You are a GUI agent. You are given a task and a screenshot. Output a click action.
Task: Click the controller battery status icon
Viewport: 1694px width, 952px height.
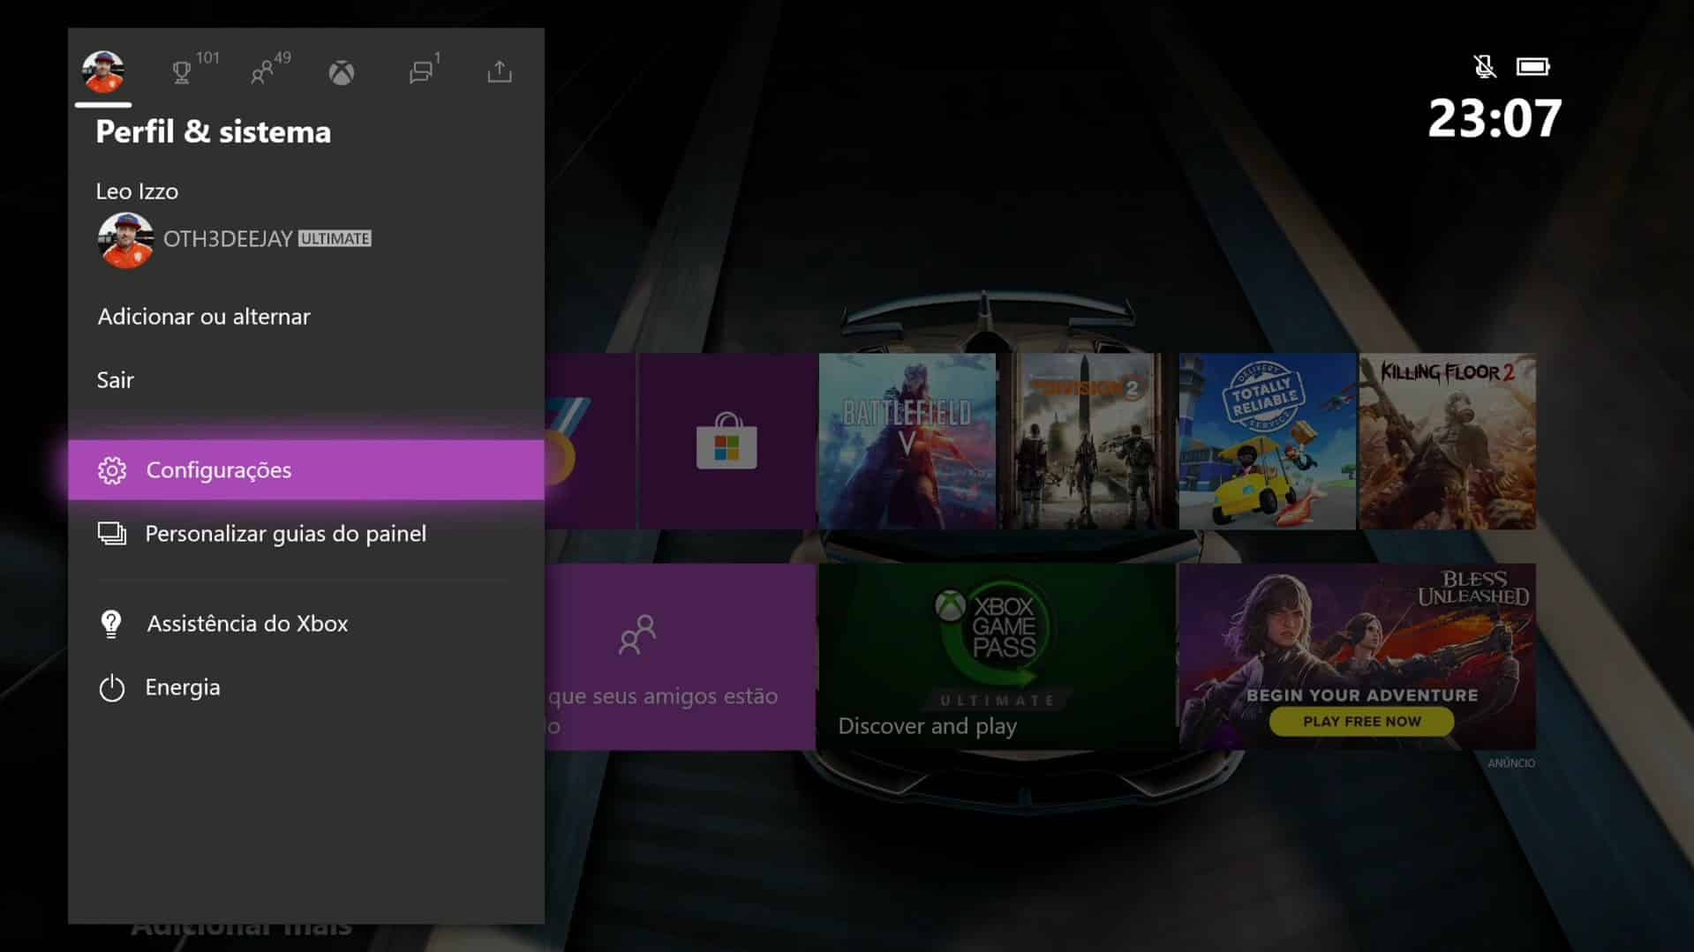[x=1533, y=66]
